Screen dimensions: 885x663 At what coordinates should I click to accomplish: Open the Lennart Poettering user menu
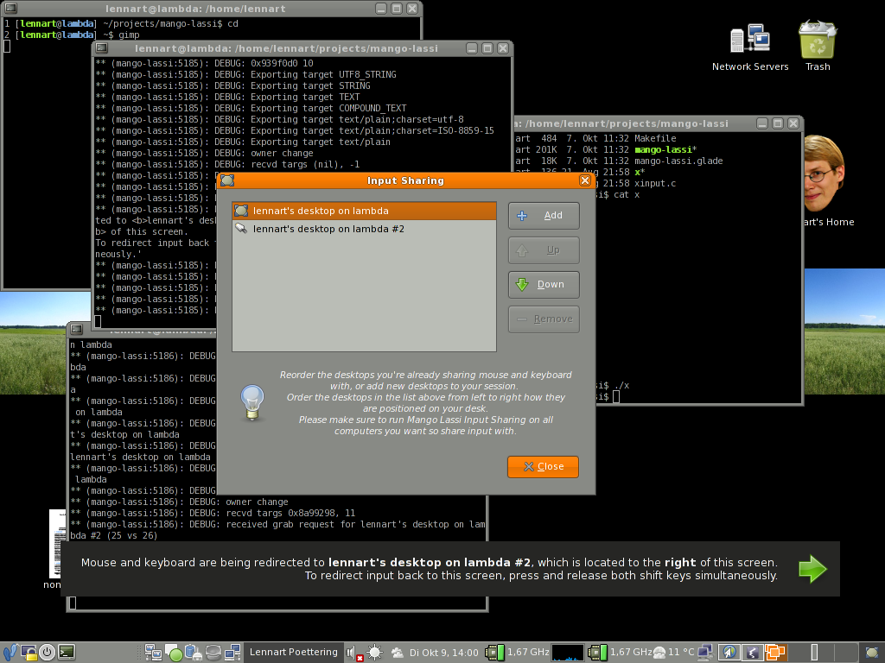coord(294,653)
